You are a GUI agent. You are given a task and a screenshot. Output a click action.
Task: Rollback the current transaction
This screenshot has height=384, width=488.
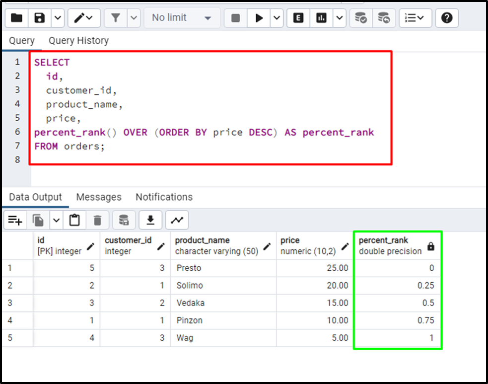click(384, 18)
